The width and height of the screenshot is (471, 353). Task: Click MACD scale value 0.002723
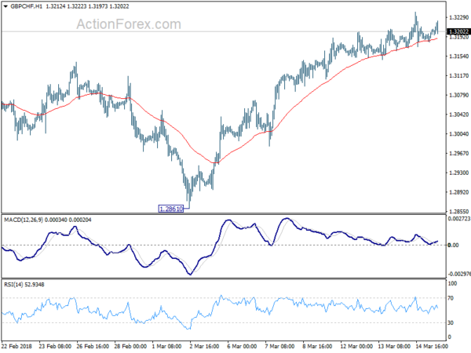(459, 219)
